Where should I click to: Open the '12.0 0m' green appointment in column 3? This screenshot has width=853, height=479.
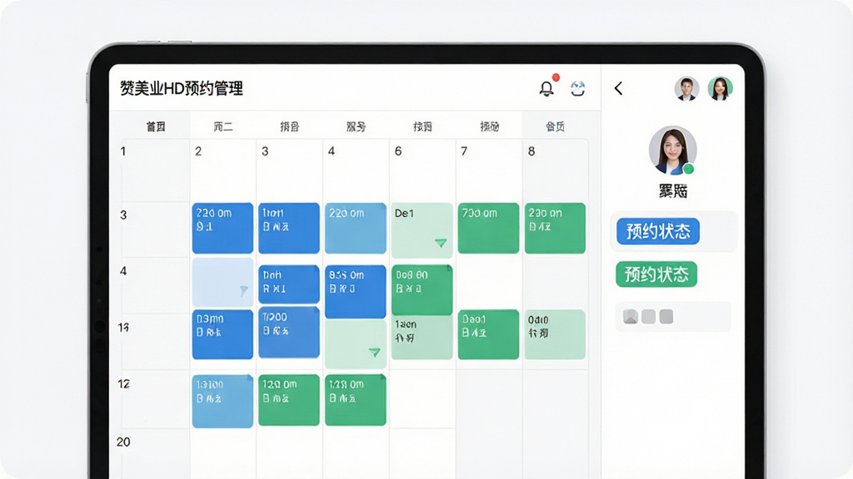pos(289,400)
